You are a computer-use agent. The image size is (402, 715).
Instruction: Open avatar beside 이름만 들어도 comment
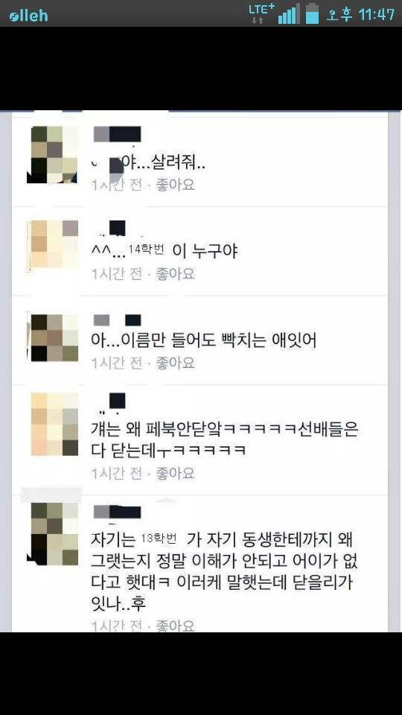coord(53,337)
